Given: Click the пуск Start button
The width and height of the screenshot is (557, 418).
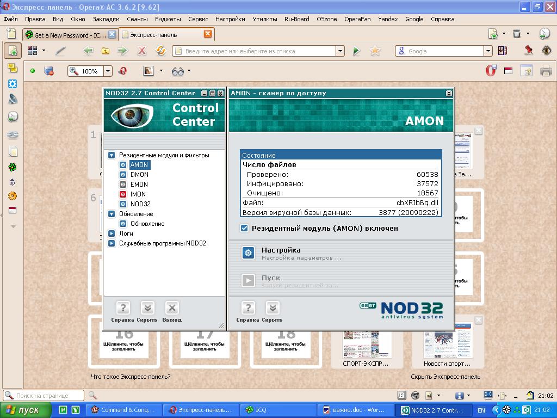Looking at the screenshot, I should [24, 410].
